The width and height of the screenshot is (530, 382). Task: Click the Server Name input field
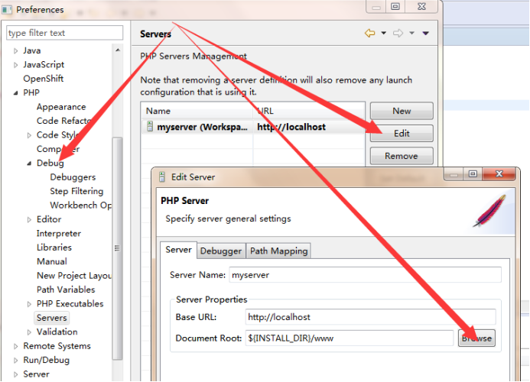click(365, 275)
